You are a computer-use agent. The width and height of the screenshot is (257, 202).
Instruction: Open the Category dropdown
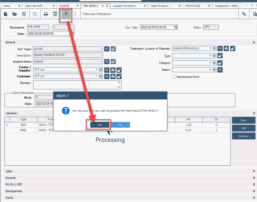pos(210,63)
